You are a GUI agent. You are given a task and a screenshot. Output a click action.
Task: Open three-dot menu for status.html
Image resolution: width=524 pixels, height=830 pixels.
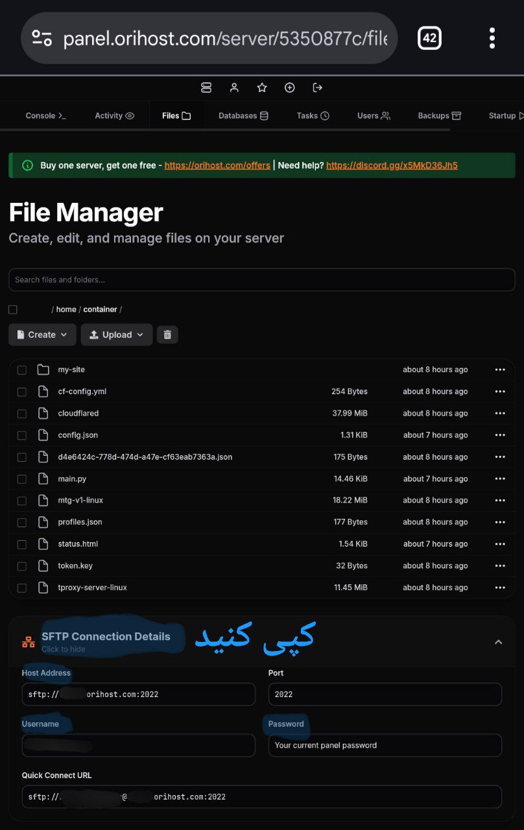(x=500, y=544)
